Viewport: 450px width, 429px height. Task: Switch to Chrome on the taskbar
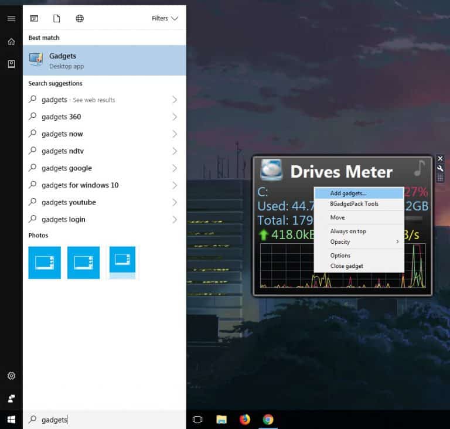click(268, 420)
